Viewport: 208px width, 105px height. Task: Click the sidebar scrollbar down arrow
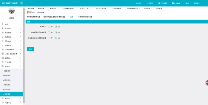(x=24, y=104)
